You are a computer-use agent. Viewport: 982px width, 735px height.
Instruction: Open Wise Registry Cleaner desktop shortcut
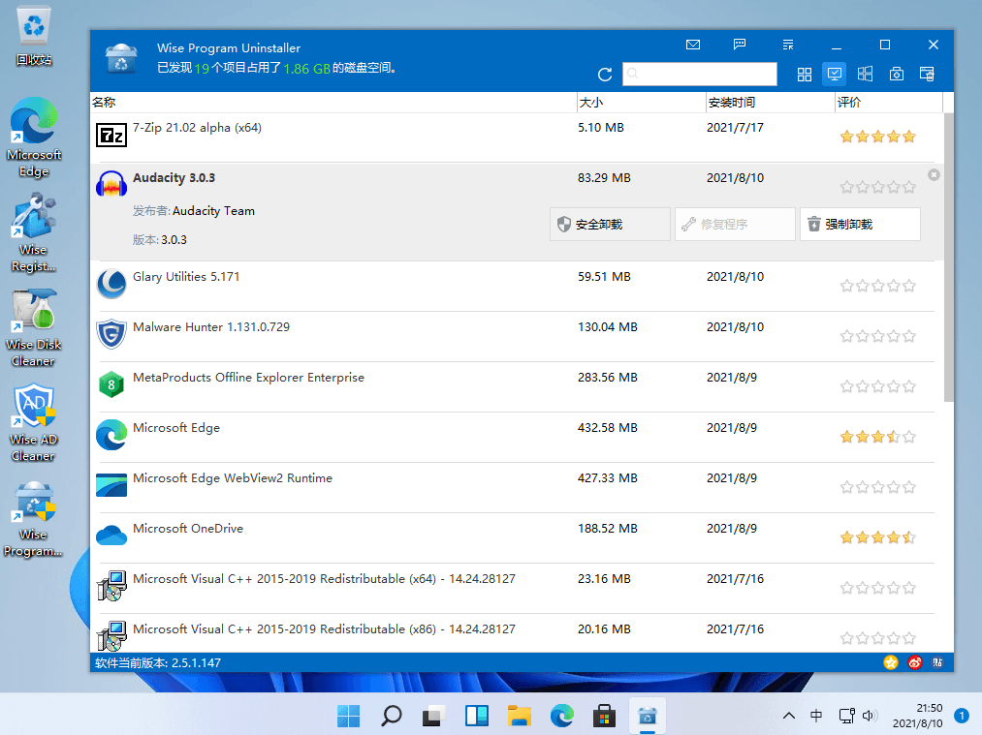point(34,232)
